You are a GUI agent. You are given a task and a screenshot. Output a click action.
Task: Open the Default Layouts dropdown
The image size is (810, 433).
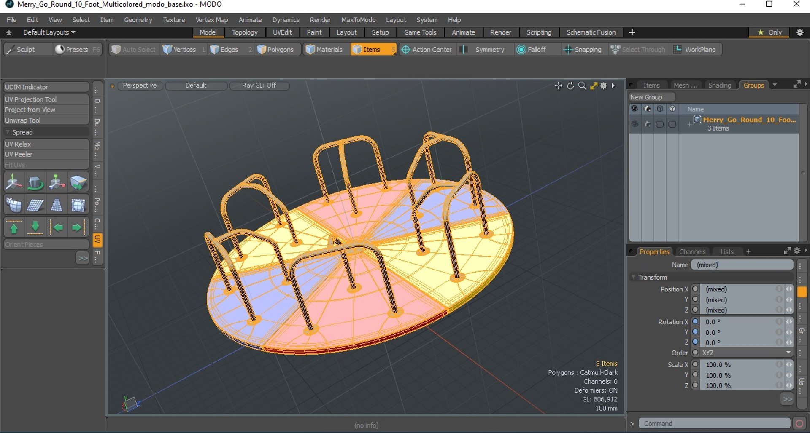pyautogui.click(x=49, y=32)
